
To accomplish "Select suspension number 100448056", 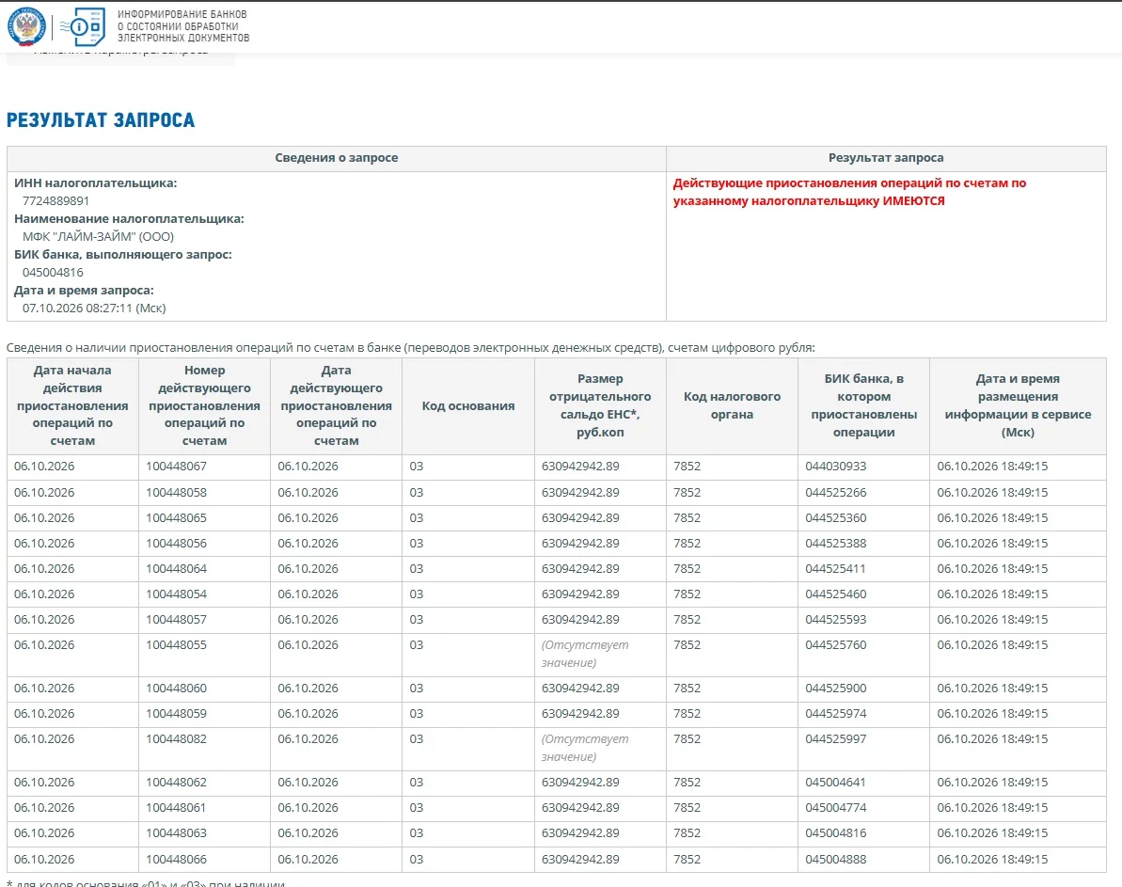I will pos(176,544).
